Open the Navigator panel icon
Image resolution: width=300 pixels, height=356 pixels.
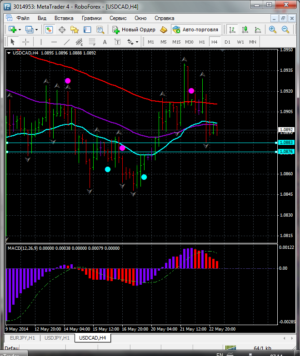pyautogui.click(x=75, y=30)
